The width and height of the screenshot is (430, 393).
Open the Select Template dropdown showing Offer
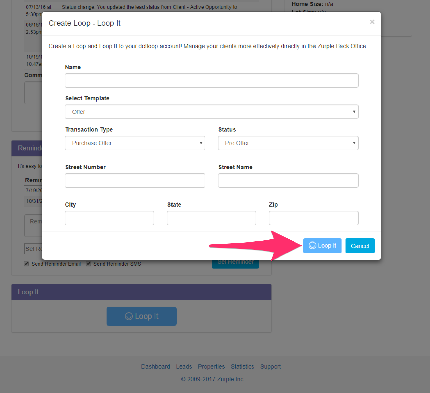click(x=211, y=112)
